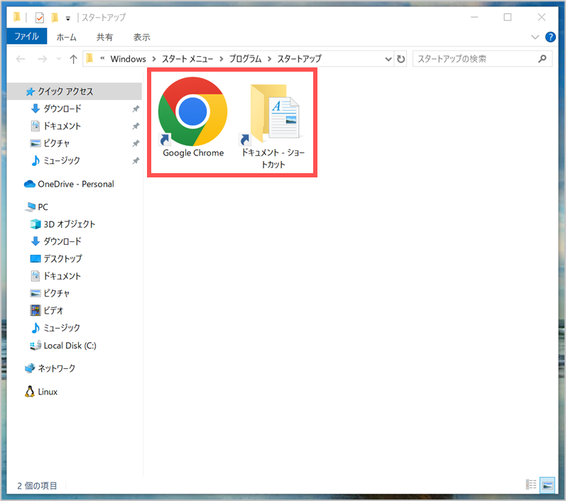Go up one folder level
The width and height of the screenshot is (566, 501).
73,59
